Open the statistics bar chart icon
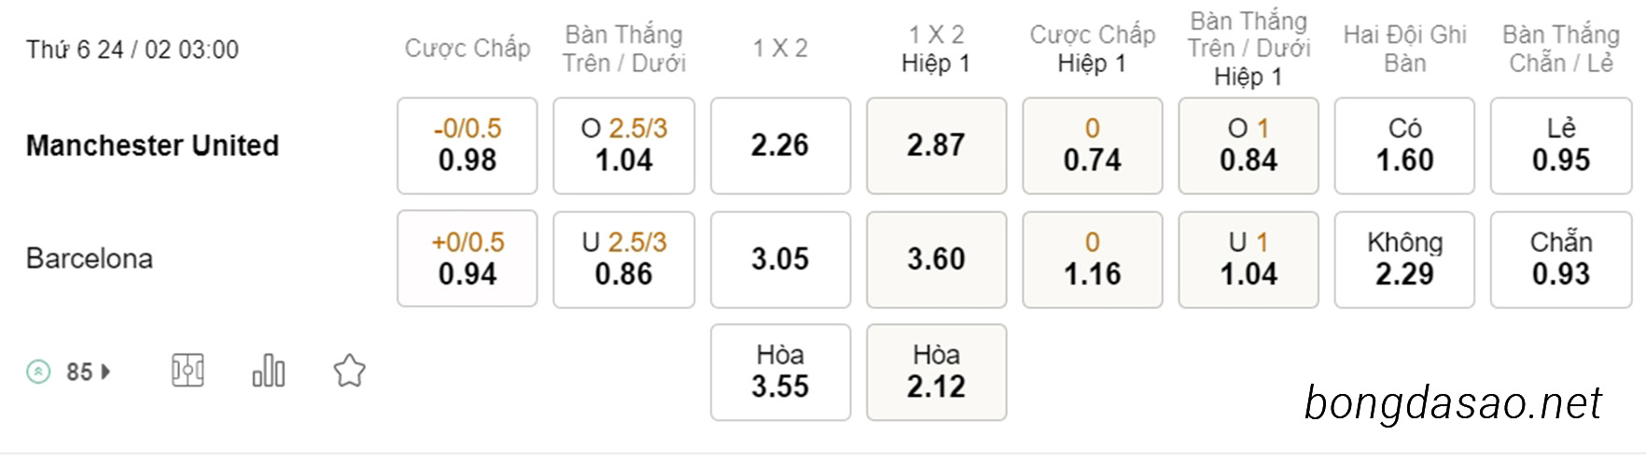The height and width of the screenshot is (464, 1646). coord(269,371)
